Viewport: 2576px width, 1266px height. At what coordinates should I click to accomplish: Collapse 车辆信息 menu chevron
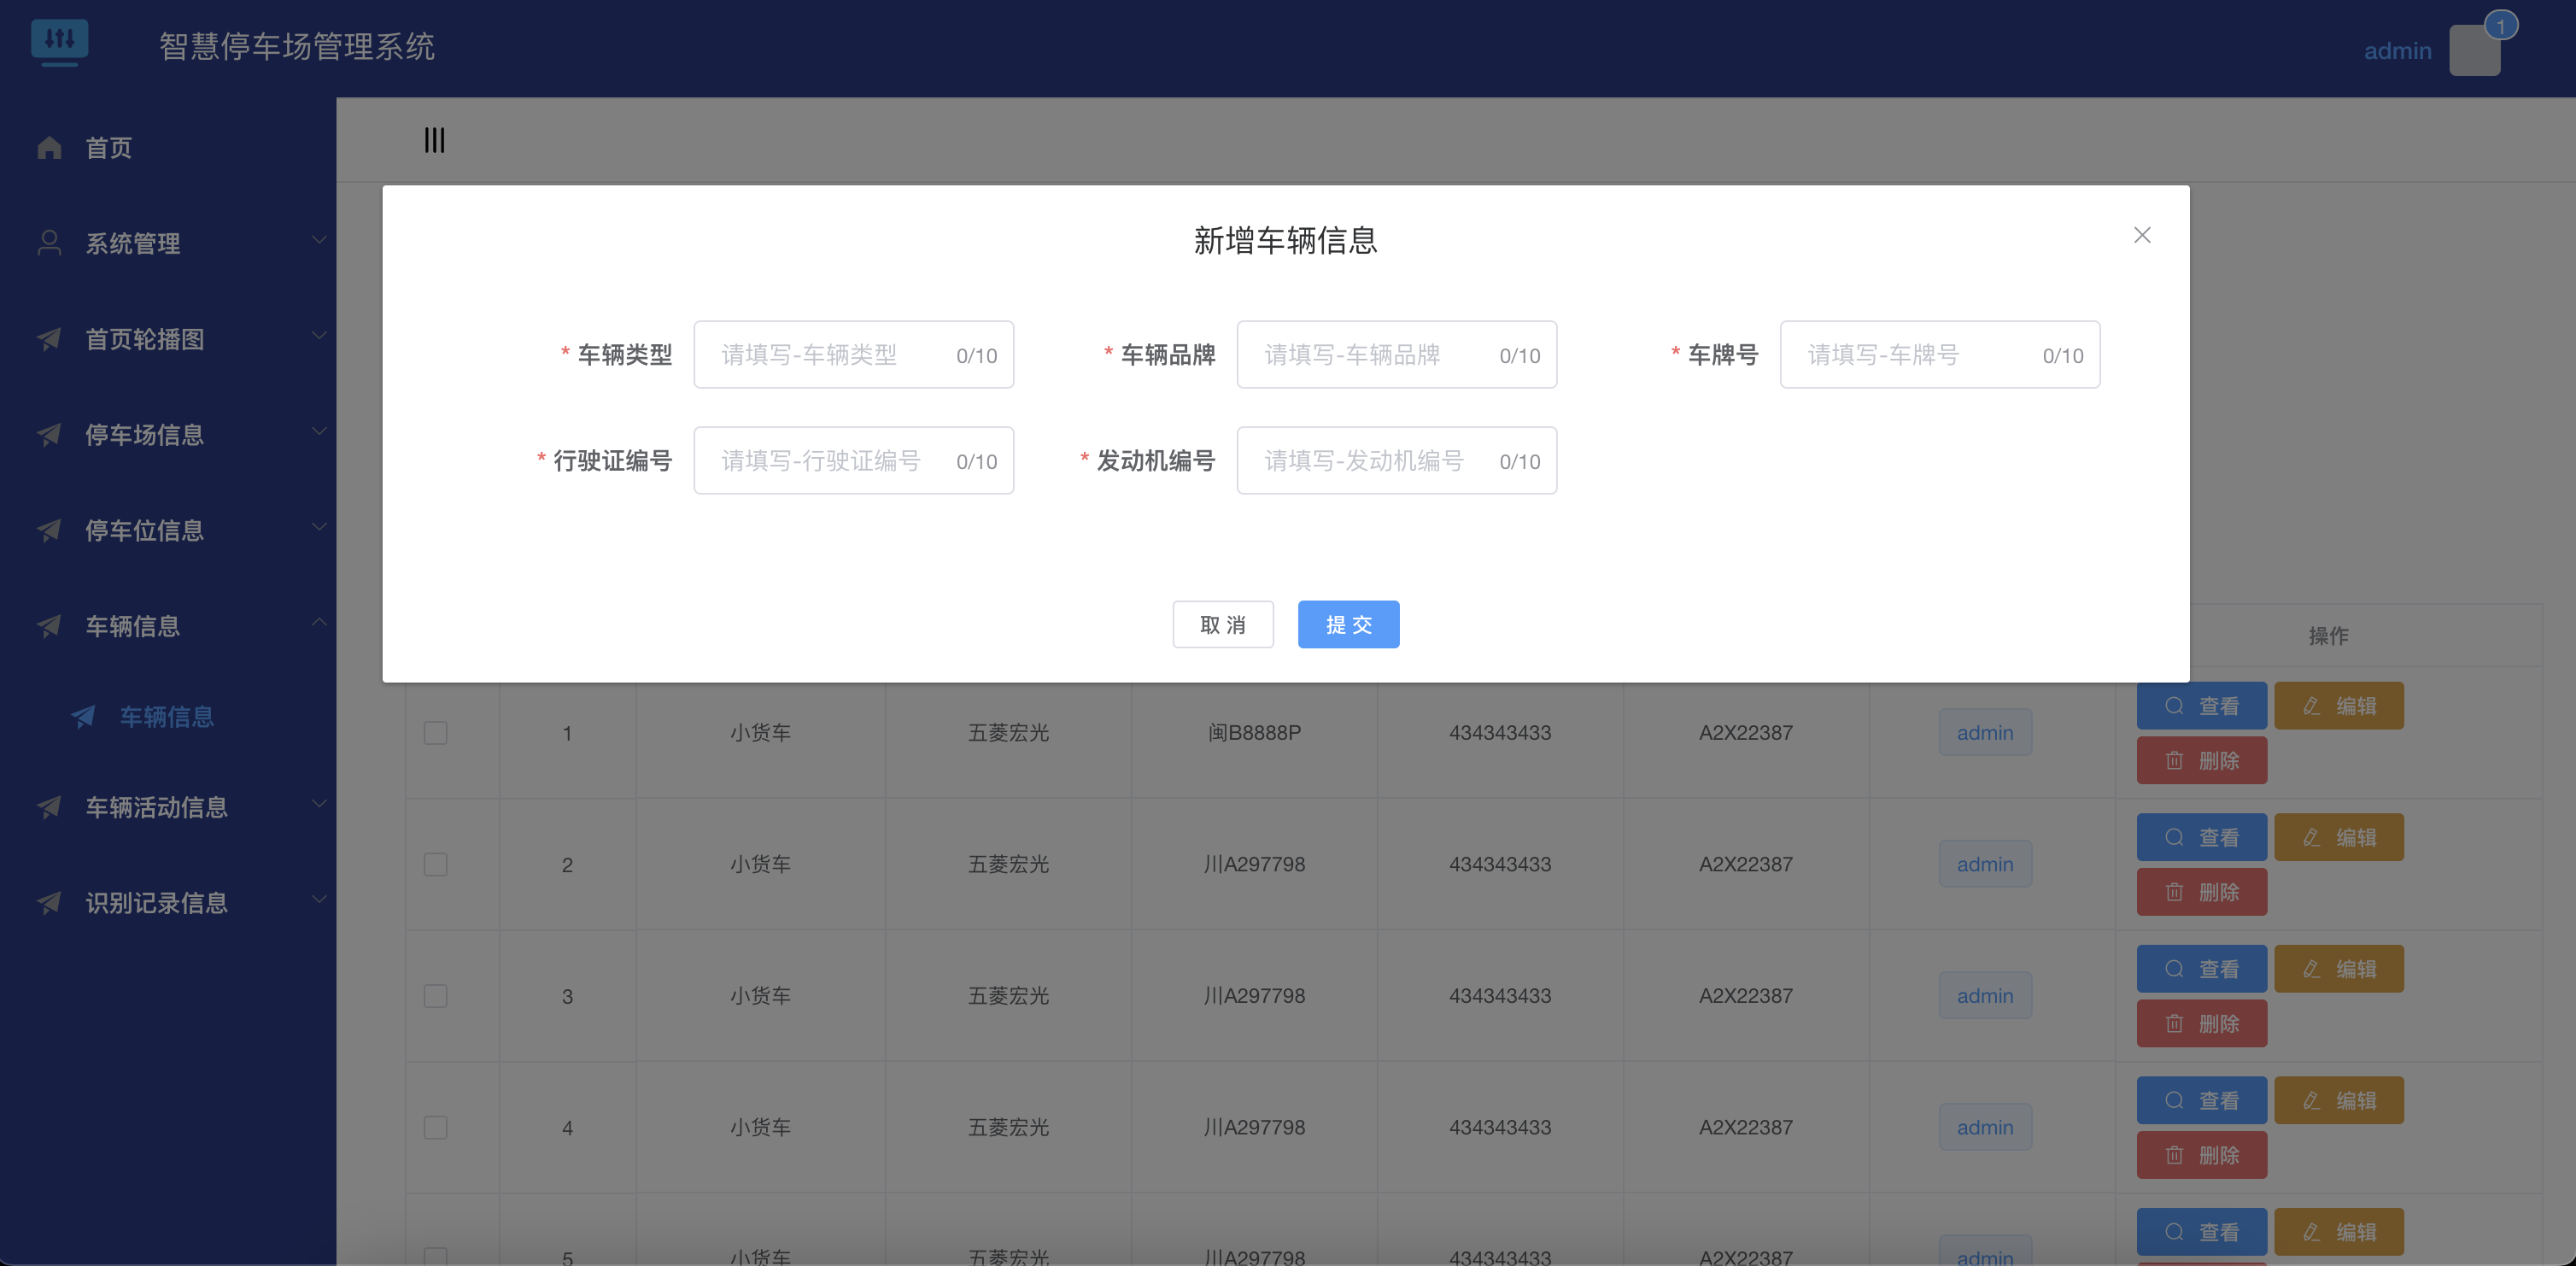point(319,622)
